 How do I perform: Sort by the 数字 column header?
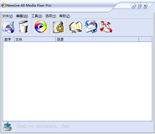coord(9,40)
